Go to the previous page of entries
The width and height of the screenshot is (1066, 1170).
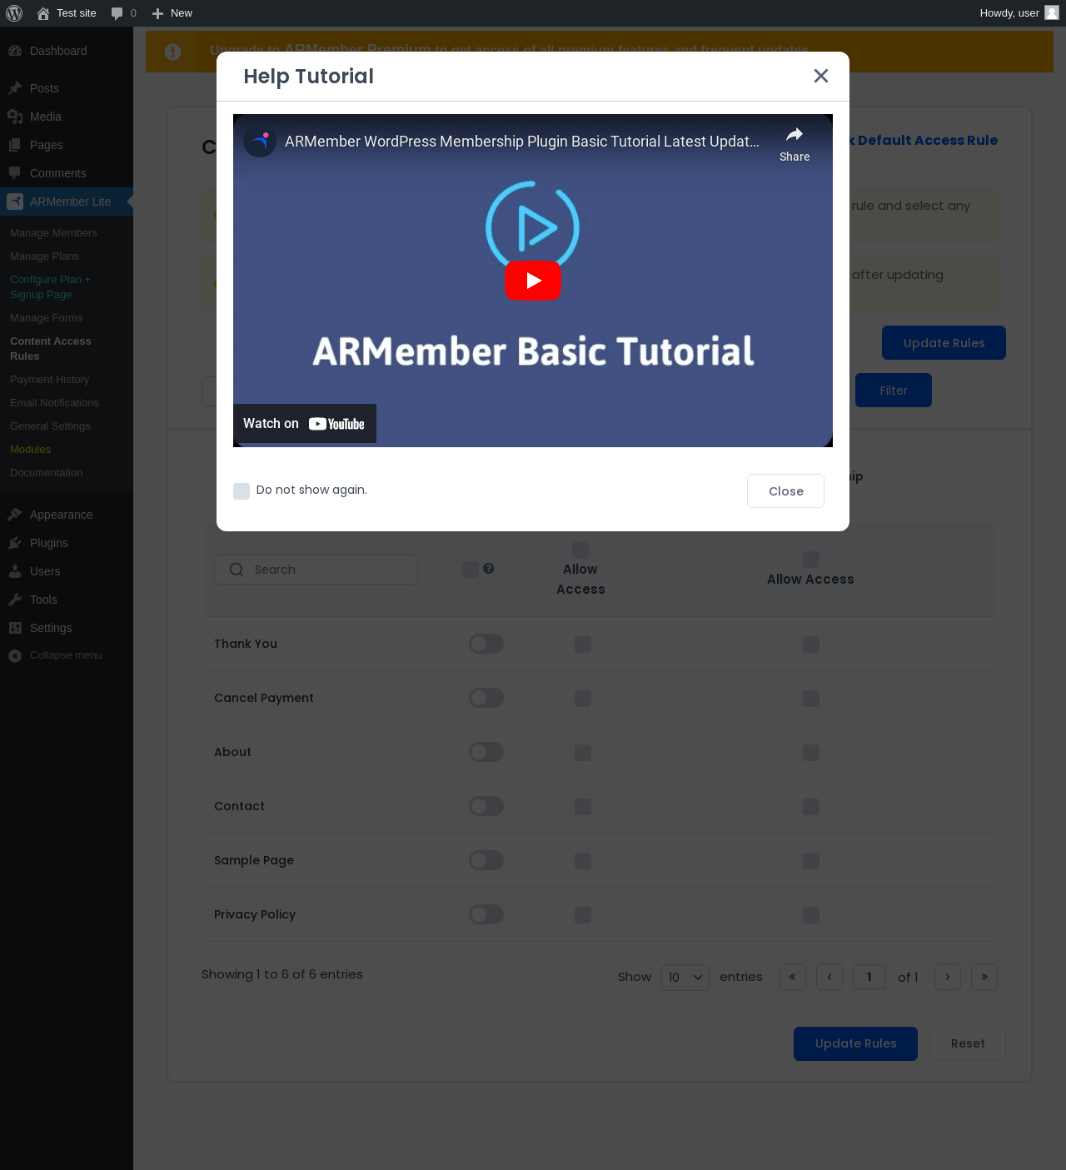click(829, 977)
